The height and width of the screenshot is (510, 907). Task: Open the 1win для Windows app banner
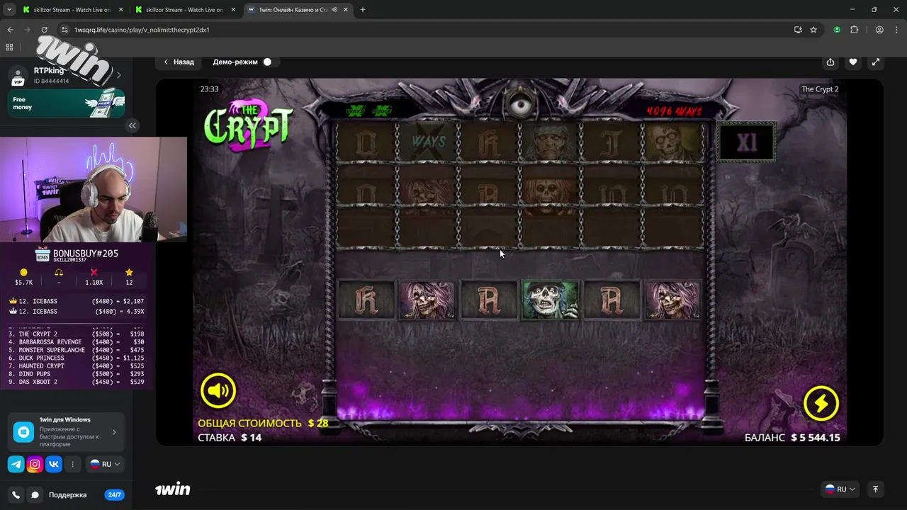(x=67, y=431)
